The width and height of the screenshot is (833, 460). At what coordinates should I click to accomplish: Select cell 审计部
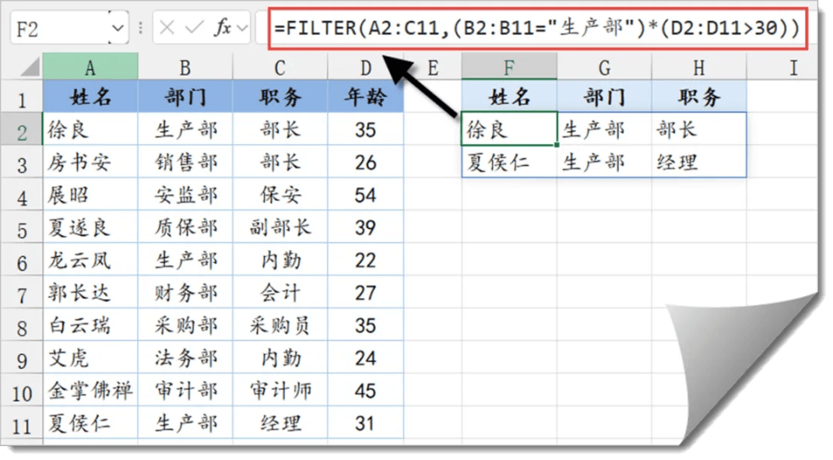tap(185, 391)
